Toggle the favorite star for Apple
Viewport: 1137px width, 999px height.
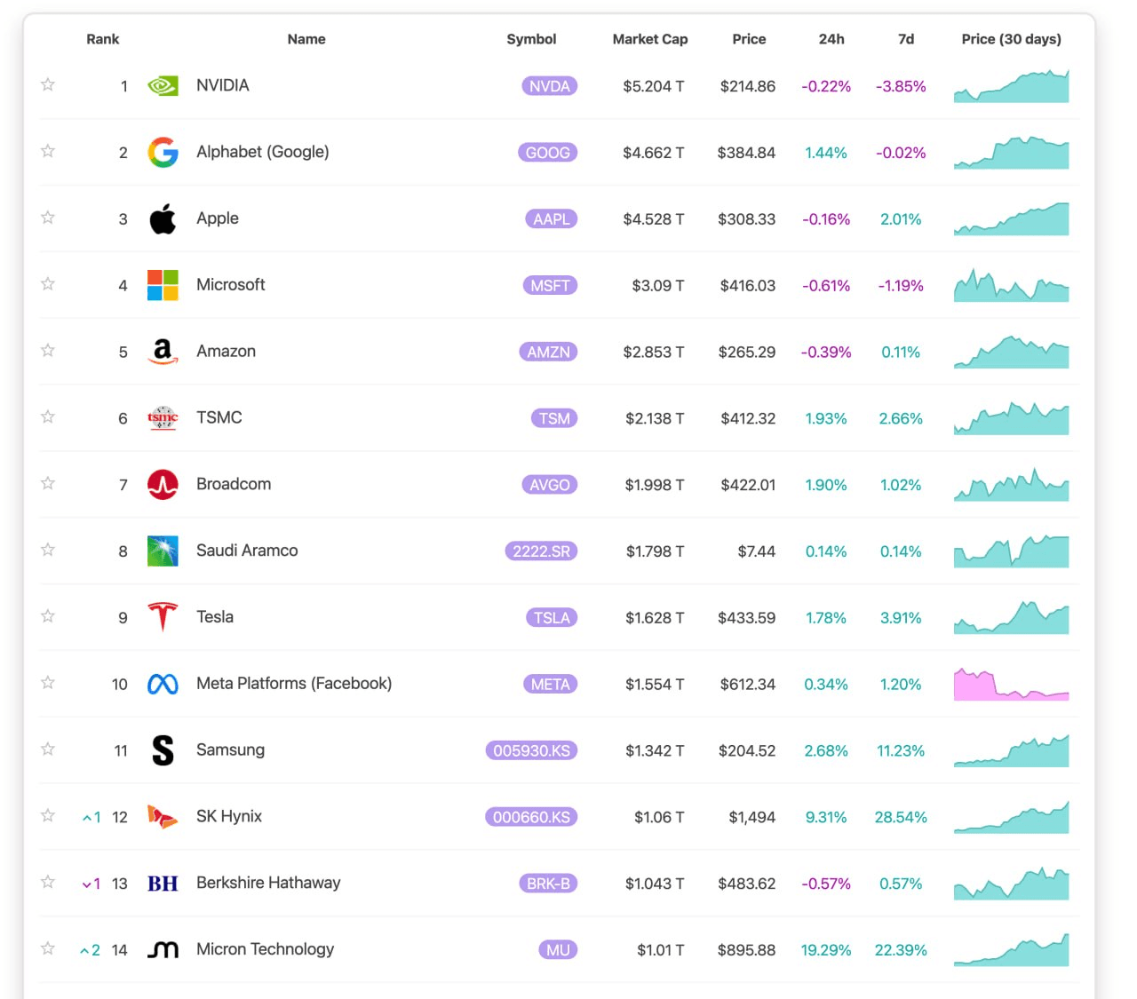[48, 218]
